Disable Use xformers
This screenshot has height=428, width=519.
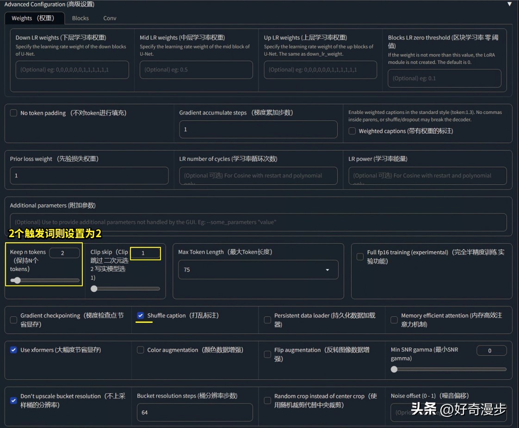(x=13, y=350)
